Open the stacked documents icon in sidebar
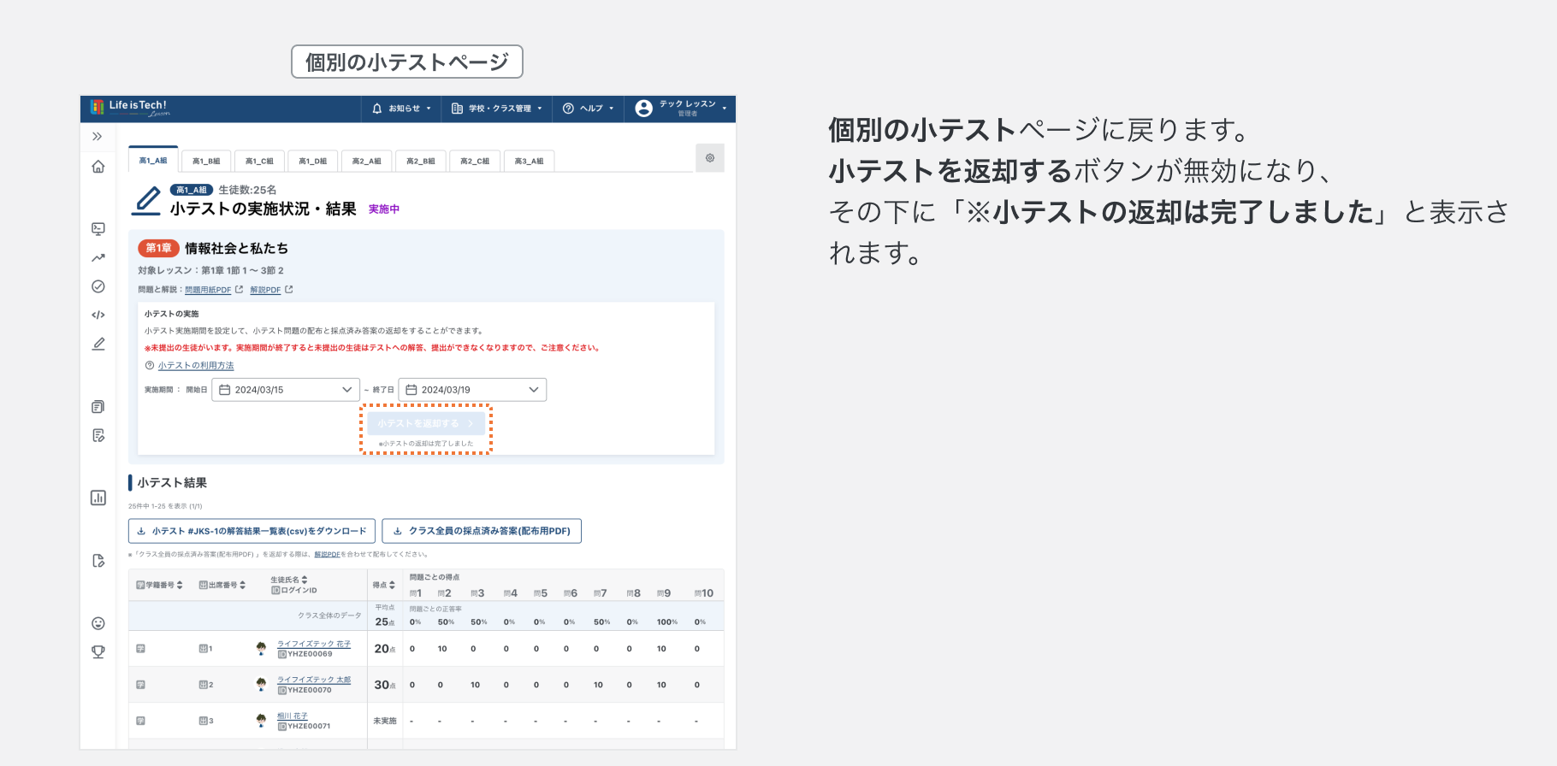This screenshot has height=766, width=1557. click(x=98, y=407)
